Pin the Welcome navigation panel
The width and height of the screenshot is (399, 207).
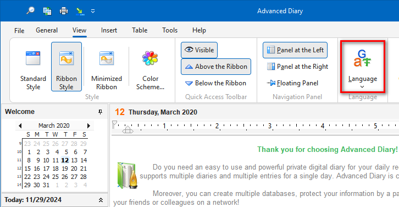click(x=100, y=112)
